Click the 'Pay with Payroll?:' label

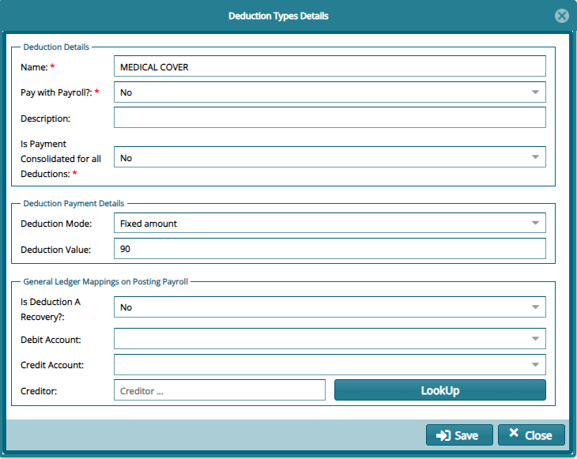click(56, 92)
